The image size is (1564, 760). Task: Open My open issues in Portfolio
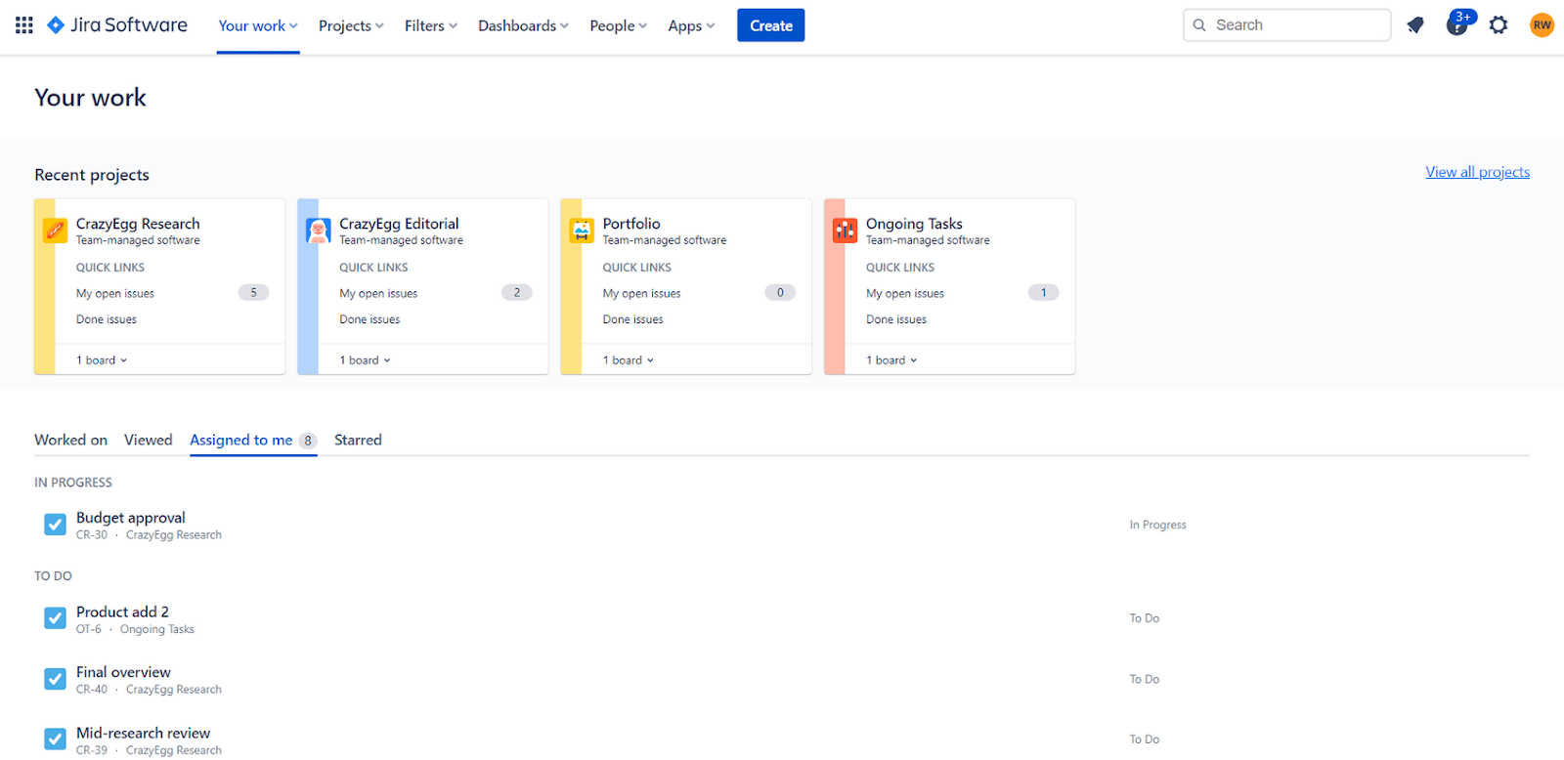(641, 293)
